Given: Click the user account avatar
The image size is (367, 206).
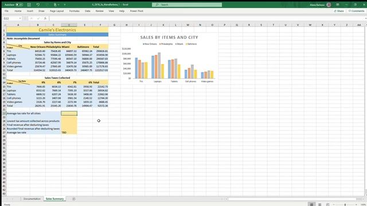Looking at the screenshot, I should coord(329,5).
